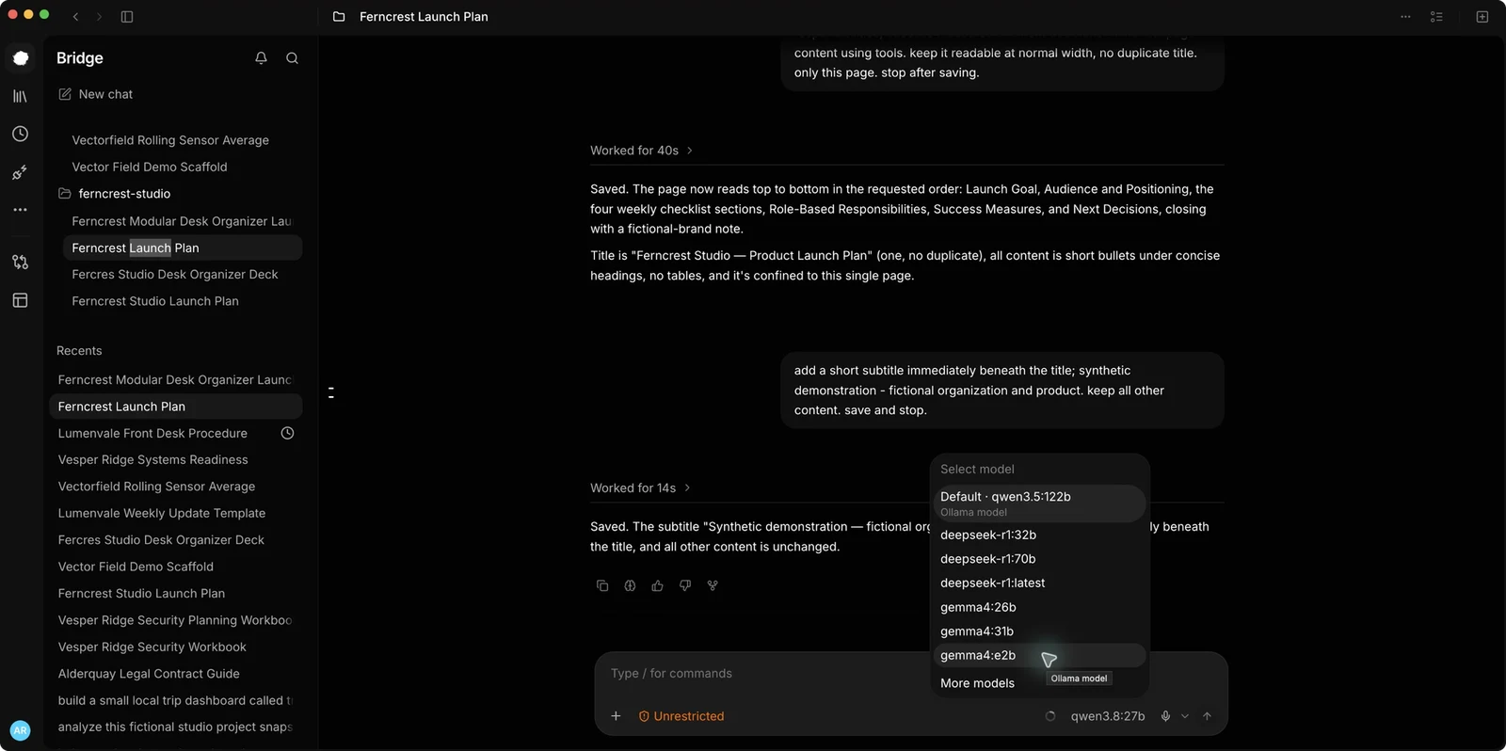Expand More models in the model list

pyautogui.click(x=1040, y=683)
